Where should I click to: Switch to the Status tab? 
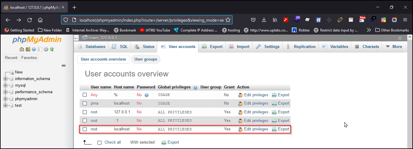pyautogui.click(x=144, y=47)
